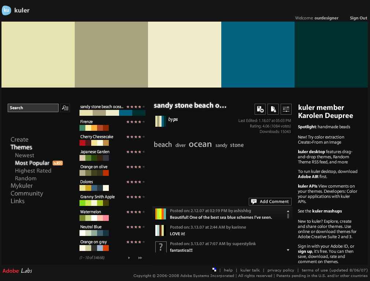Select Newest themes

25,155
